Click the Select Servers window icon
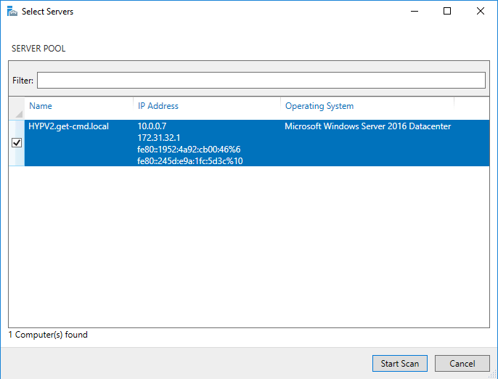 tap(12, 11)
